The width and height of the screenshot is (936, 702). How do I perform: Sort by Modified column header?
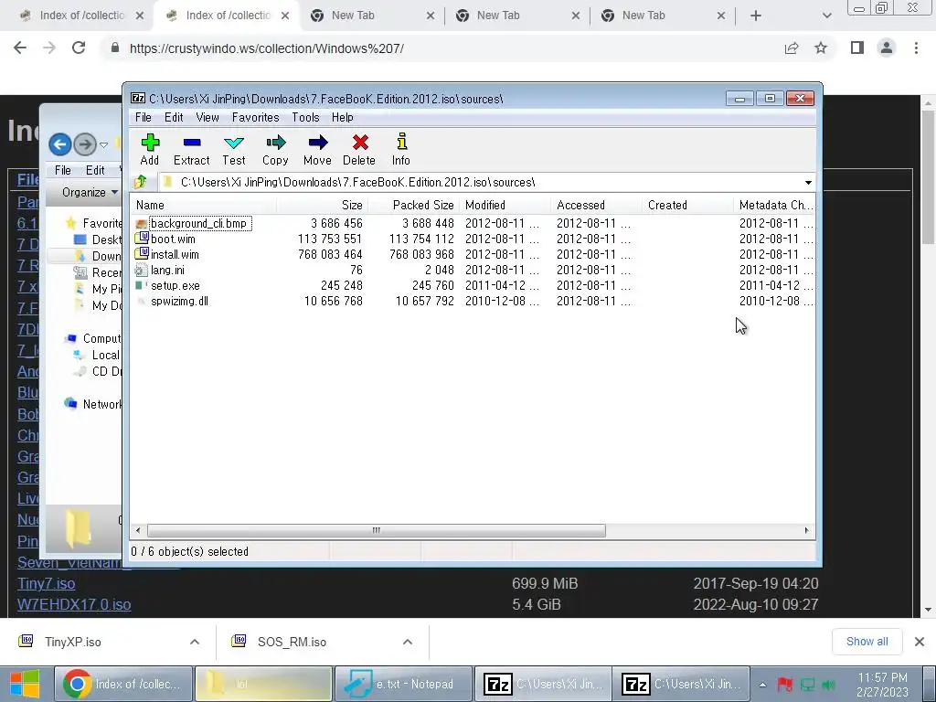point(505,205)
